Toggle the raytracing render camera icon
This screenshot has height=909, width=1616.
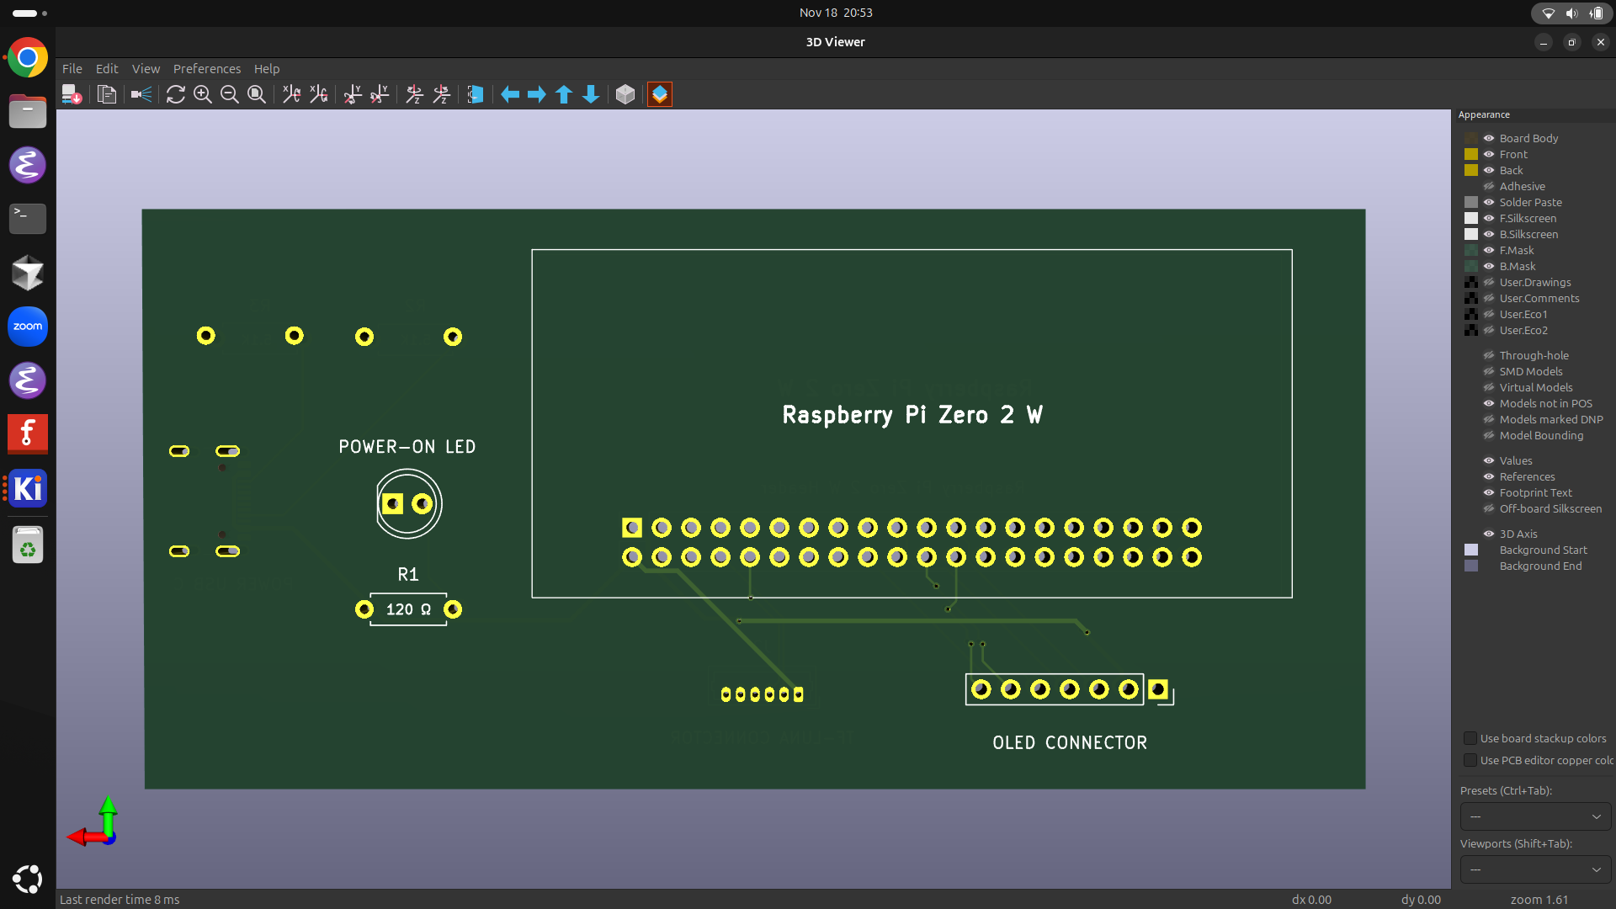click(x=141, y=94)
